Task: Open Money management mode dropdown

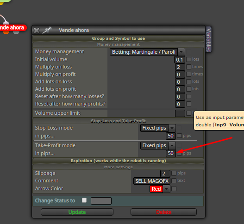Action: (x=147, y=52)
